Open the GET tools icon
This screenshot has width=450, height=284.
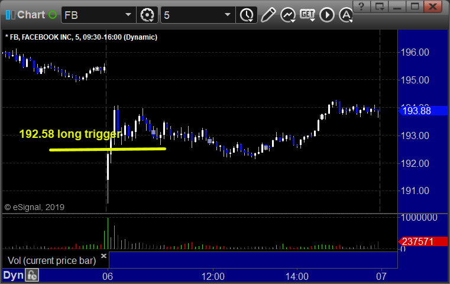coord(307,15)
